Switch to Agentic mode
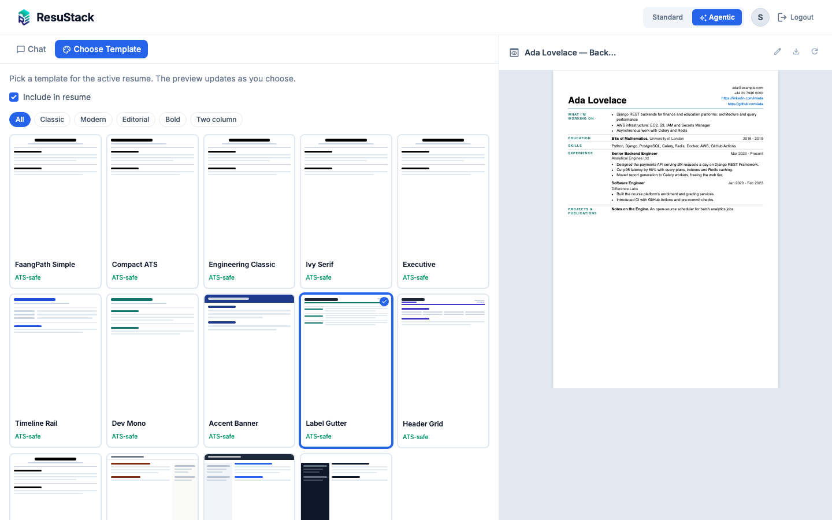 tap(717, 17)
